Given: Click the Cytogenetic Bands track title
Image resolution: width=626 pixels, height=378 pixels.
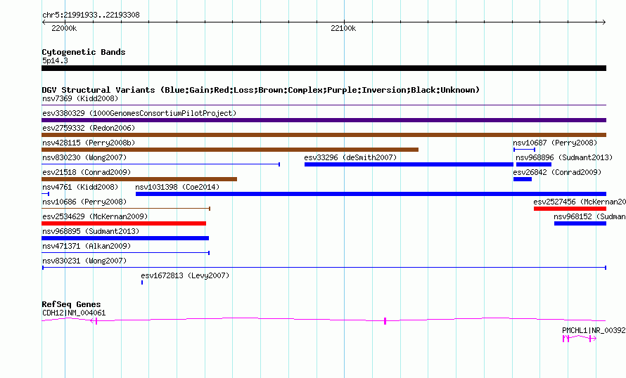Looking at the screenshot, I should pos(84,52).
